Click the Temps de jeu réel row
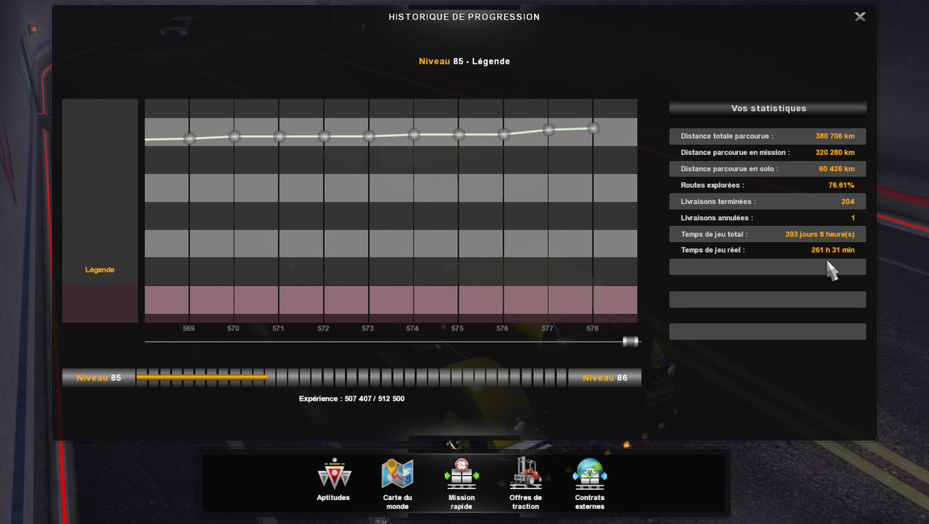 [768, 250]
